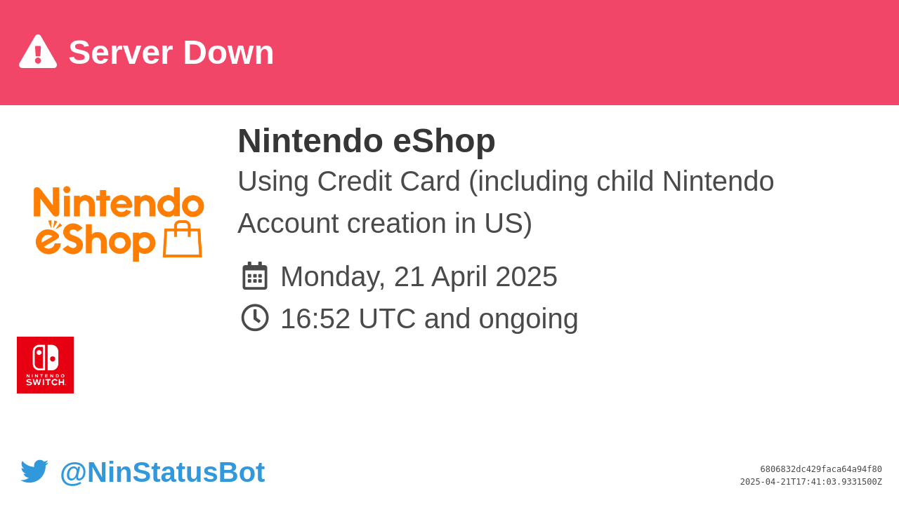Click the Nintendo Switch logo badge
Viewport: 899px width, 505px height.
pos(45,365)
